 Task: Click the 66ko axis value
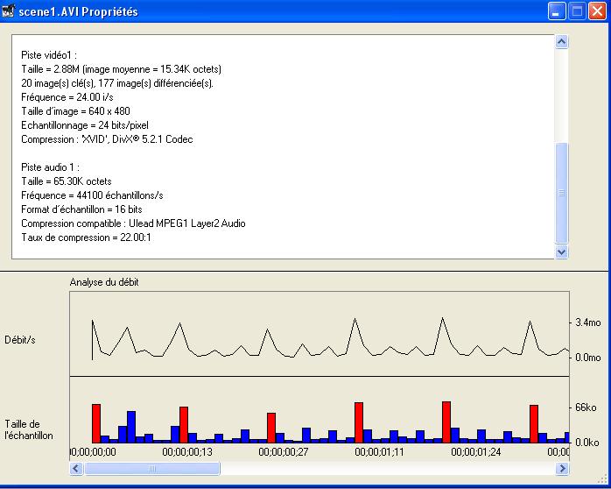click(x=586, y=407)
